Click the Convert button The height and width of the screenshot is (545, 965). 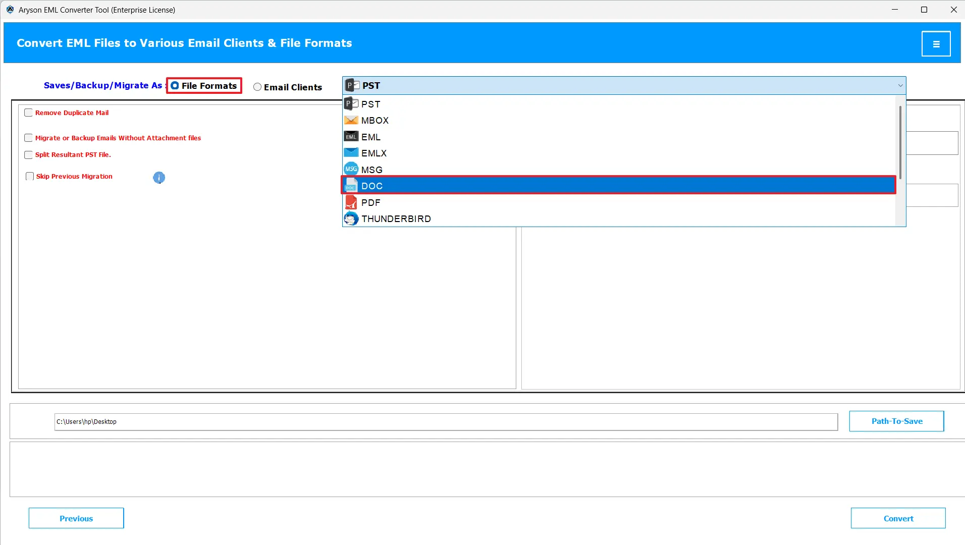[898, 518]
